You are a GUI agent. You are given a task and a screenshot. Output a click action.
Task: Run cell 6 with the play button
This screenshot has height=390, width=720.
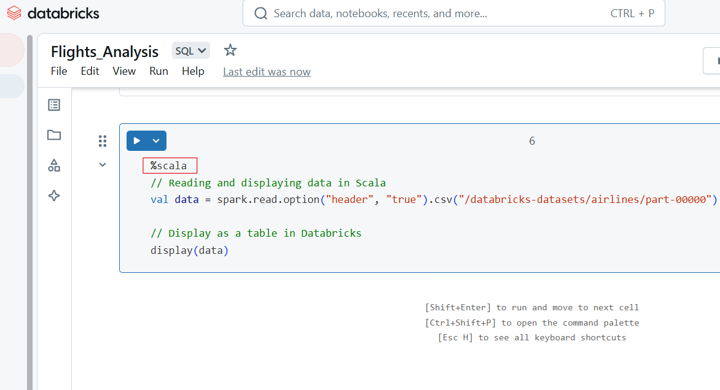coord(137,140)
